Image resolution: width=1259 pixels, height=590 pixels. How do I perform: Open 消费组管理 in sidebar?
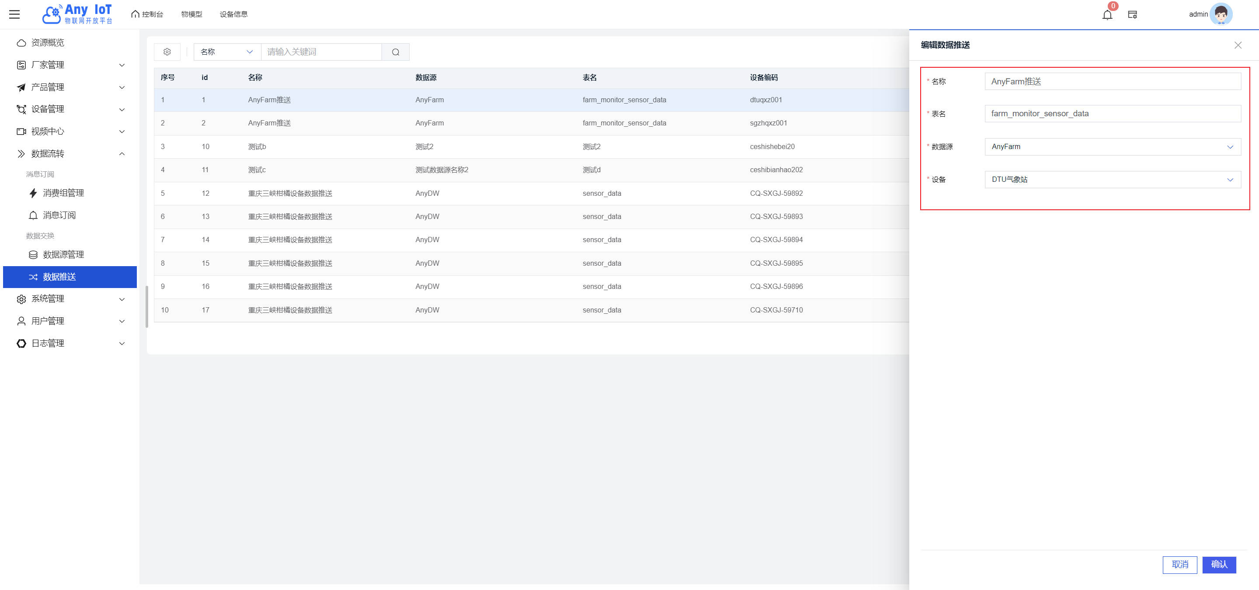click(x=63, y=193)
